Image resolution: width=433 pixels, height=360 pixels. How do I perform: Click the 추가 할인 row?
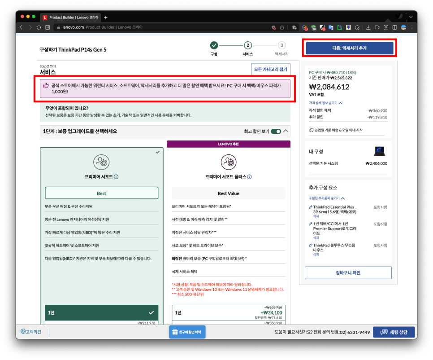point(348,117)
